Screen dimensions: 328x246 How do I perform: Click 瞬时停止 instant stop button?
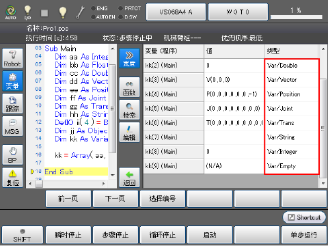point(68,235)
